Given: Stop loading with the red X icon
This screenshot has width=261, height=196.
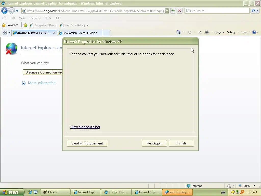Looking at the screenshot, I should coord(180,11).
